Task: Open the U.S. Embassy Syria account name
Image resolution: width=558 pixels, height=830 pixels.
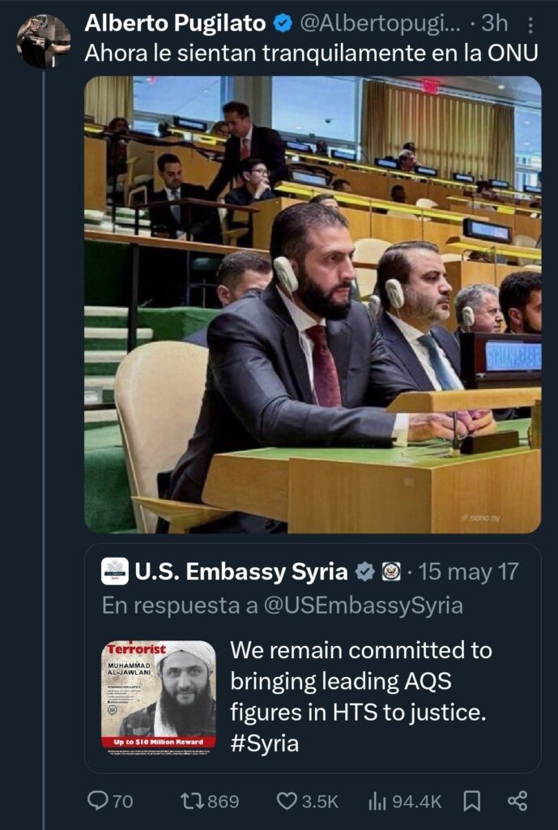Action: tap(241, 571)
